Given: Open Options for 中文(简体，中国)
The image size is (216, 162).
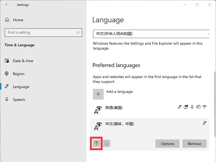Looking at the screenshot, I should click(168, 144).
